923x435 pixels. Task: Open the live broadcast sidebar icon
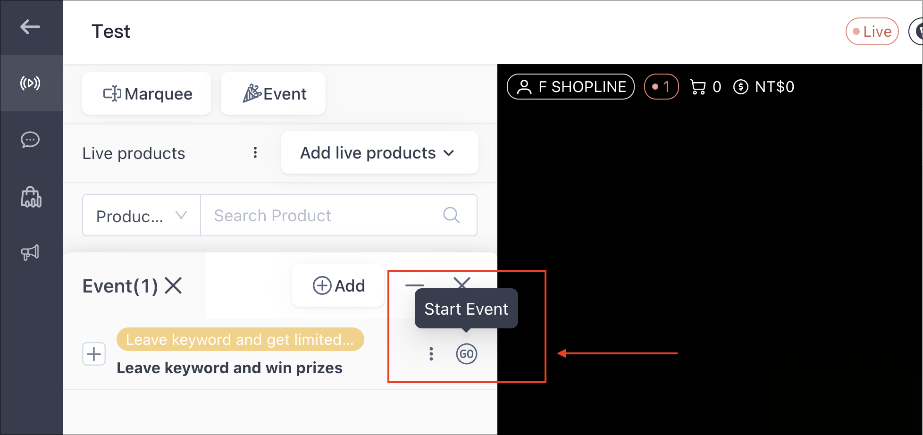click(30, 84)
